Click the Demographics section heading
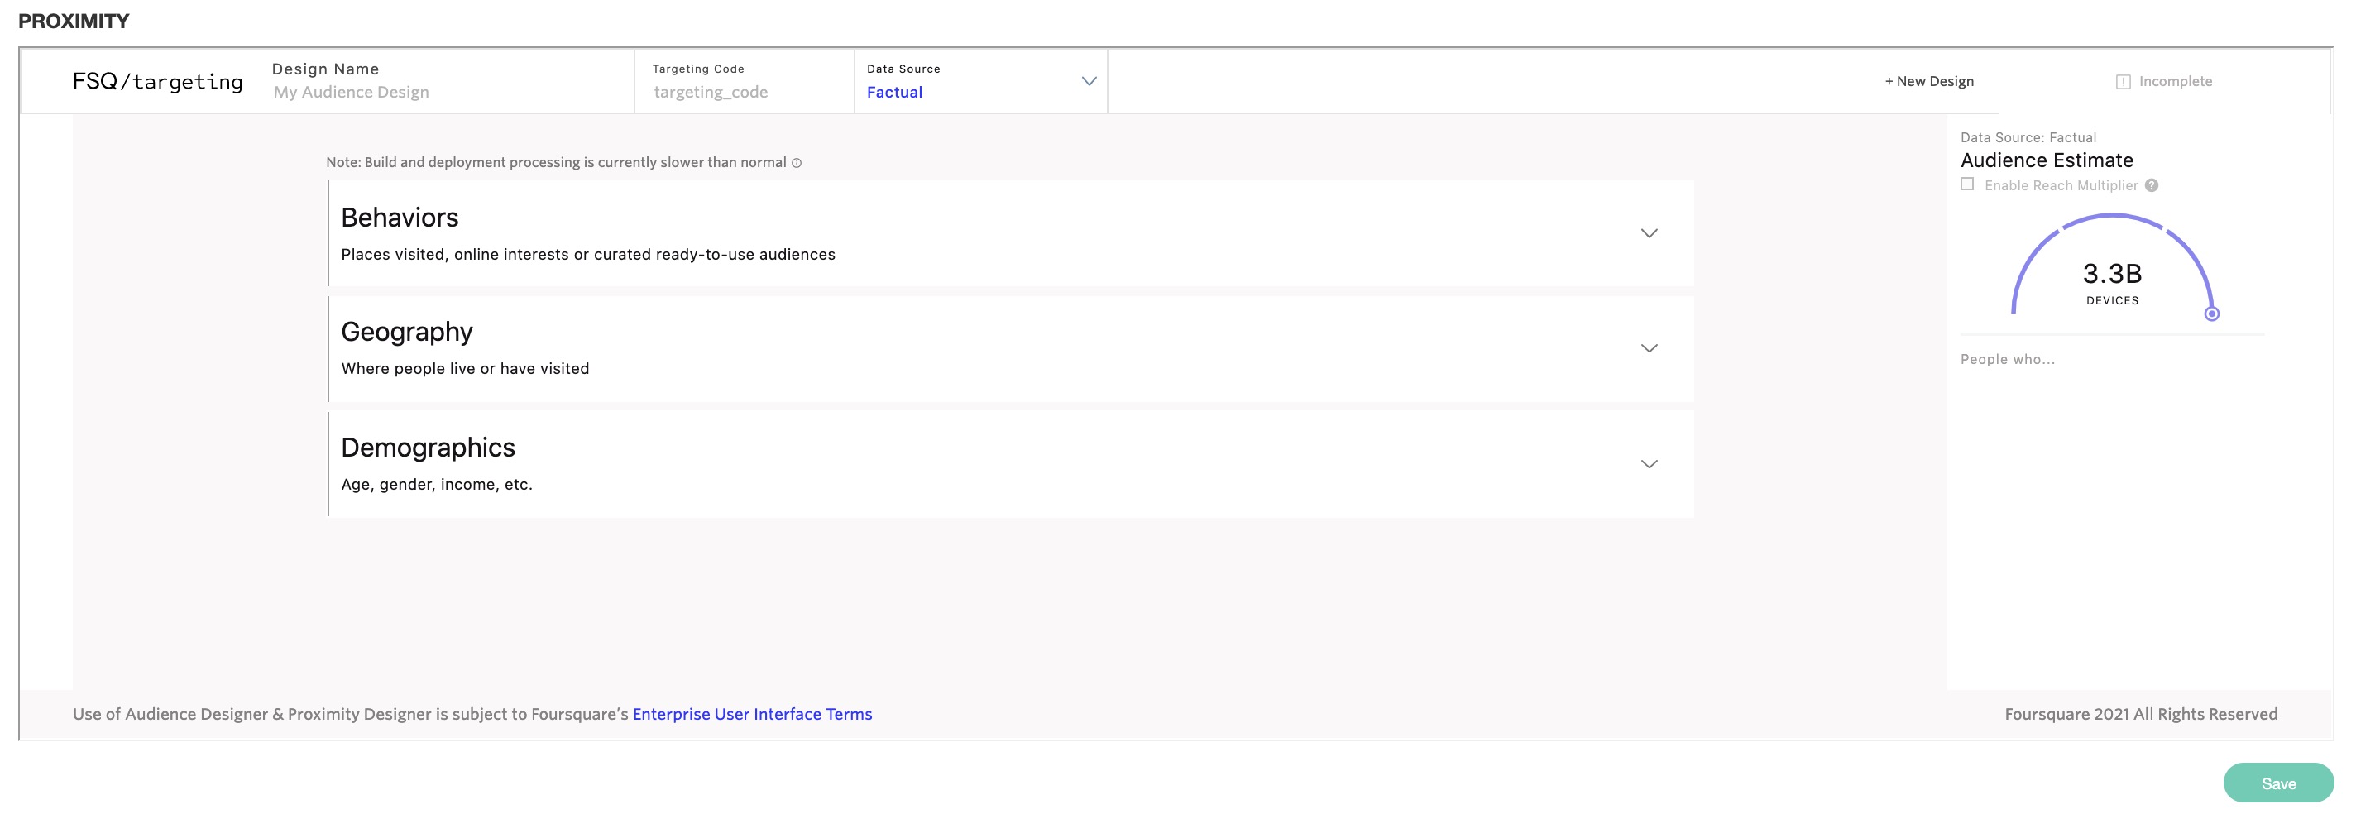This screenshot has width=2356, height=814. tap(428, 448)
